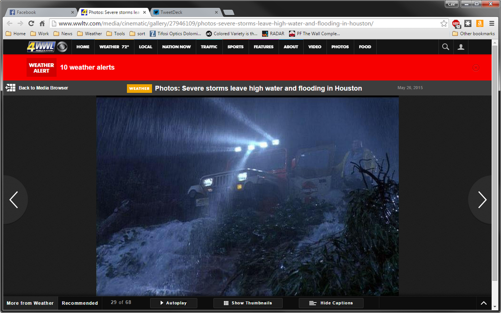The width and height of the screenshot is (501, 313).
Task: Open Tifosi Optics Dolomi bookmark
Action: click(x=175, y=34)
